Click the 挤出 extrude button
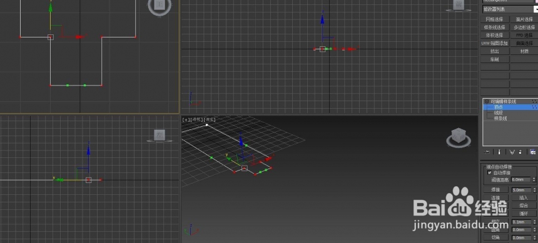 (494, 51)
